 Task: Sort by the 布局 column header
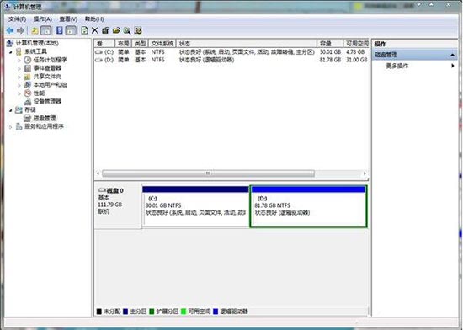tap(123, 44)
